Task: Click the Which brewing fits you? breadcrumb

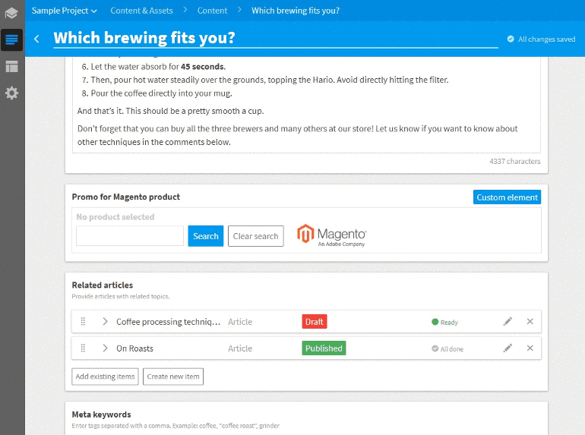Action: 296,11
